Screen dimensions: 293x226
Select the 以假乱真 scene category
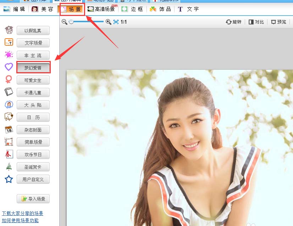33,30
